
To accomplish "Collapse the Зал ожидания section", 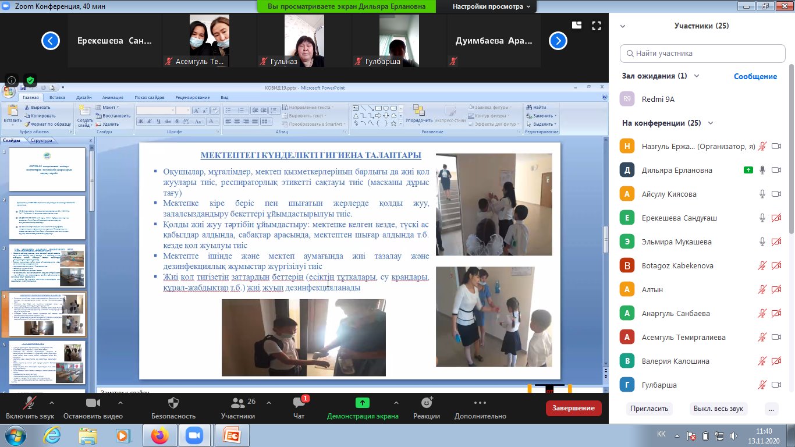I will point(697,76).
